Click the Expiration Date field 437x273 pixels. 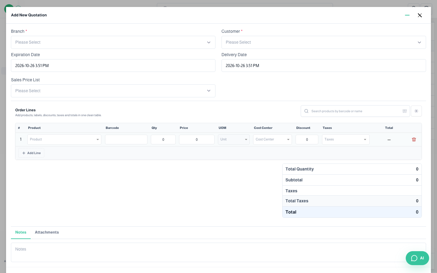pyautogui.click(x=113, y=66)
